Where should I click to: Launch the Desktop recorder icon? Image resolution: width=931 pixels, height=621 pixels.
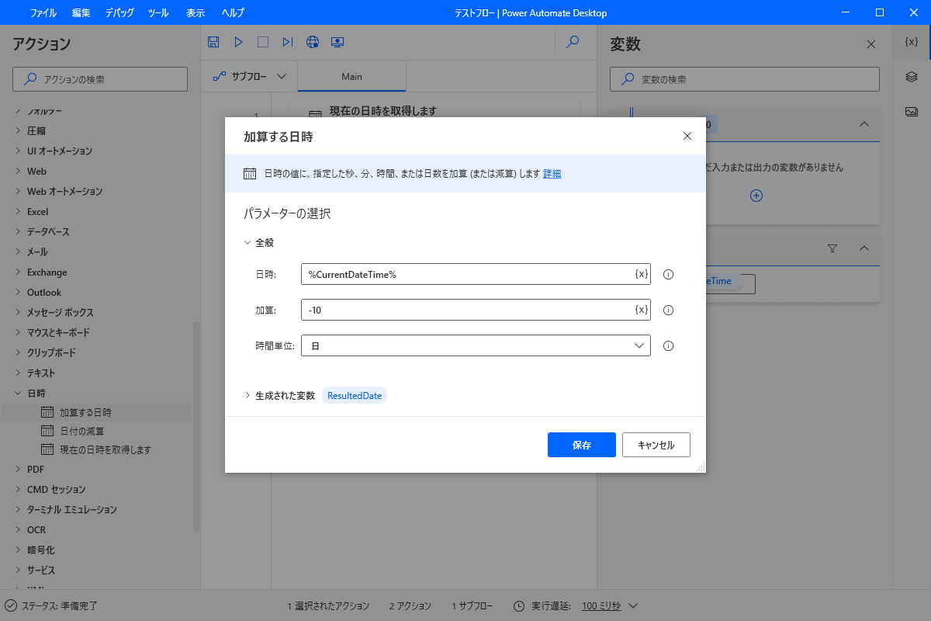pyautogui.click(x=337, y=42)
